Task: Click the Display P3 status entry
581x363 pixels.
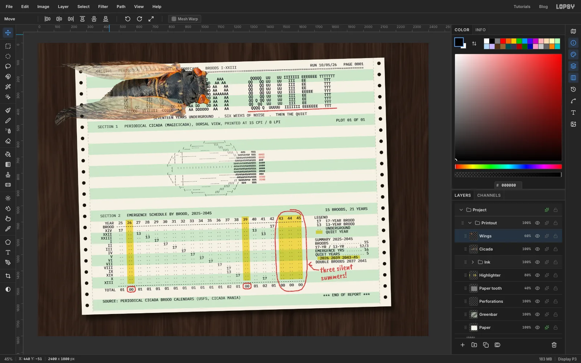Action: coord(567,359)
